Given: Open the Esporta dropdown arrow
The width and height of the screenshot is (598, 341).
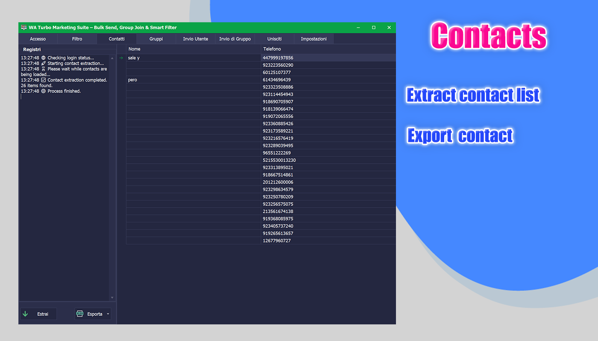Looking at the screenshot, I should point(108,314).
